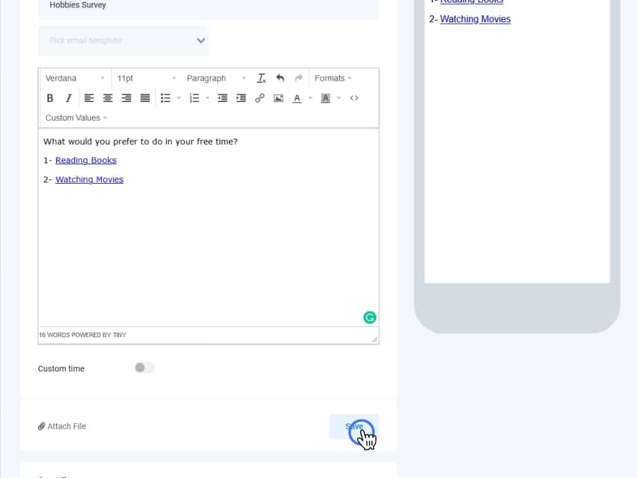The image size is (637, 478).
Task: Open the Verdana font family dropdown
Action: pyautogui.click(x=75, y=78)
